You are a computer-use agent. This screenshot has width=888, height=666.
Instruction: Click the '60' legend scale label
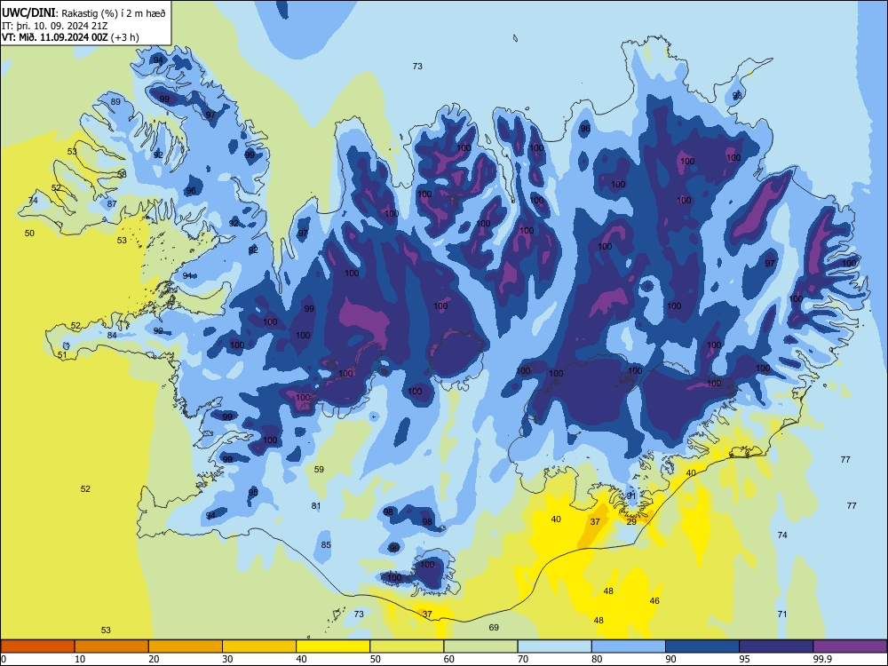point(449,659)
